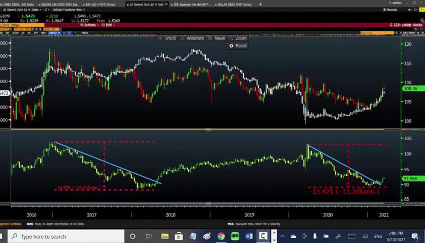Screen dimensions: 425x243
Task: Close the US Generic Govt 10 Yr tab
Action: tap(167, 5)
